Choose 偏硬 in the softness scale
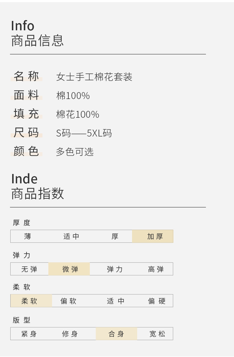This screenshot has height=357, width=234. point(157,301)
